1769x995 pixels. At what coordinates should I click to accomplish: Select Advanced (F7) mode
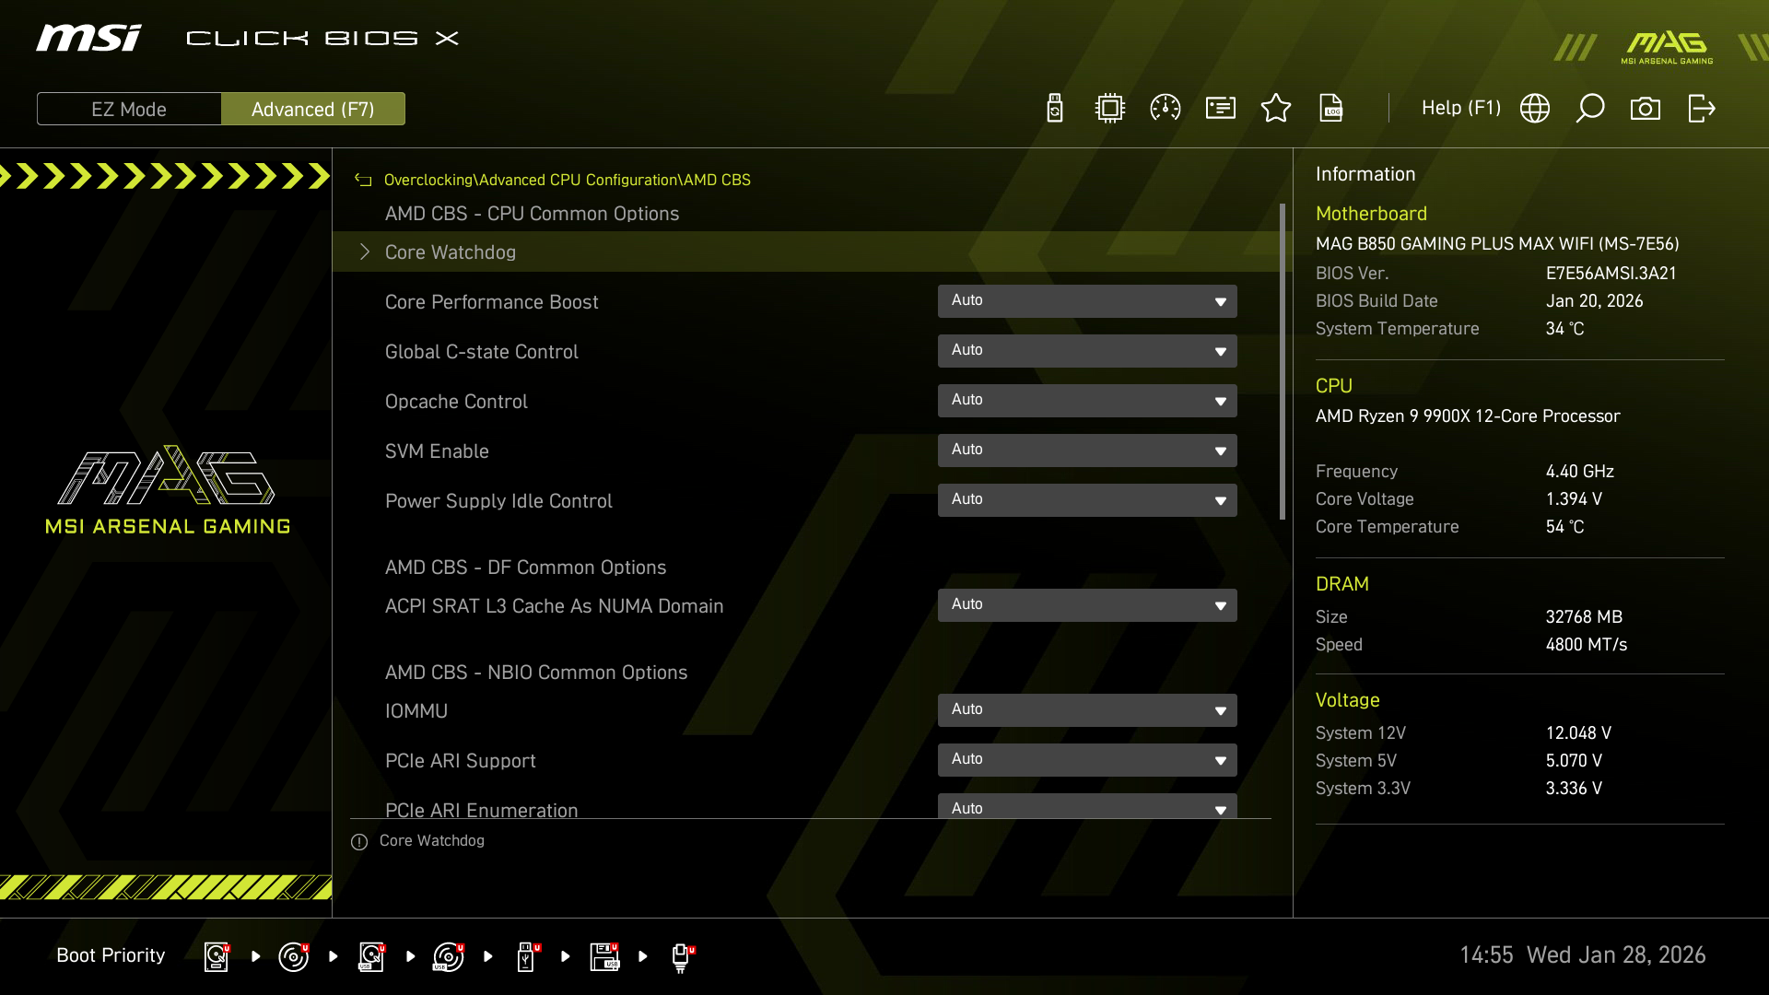313,109
